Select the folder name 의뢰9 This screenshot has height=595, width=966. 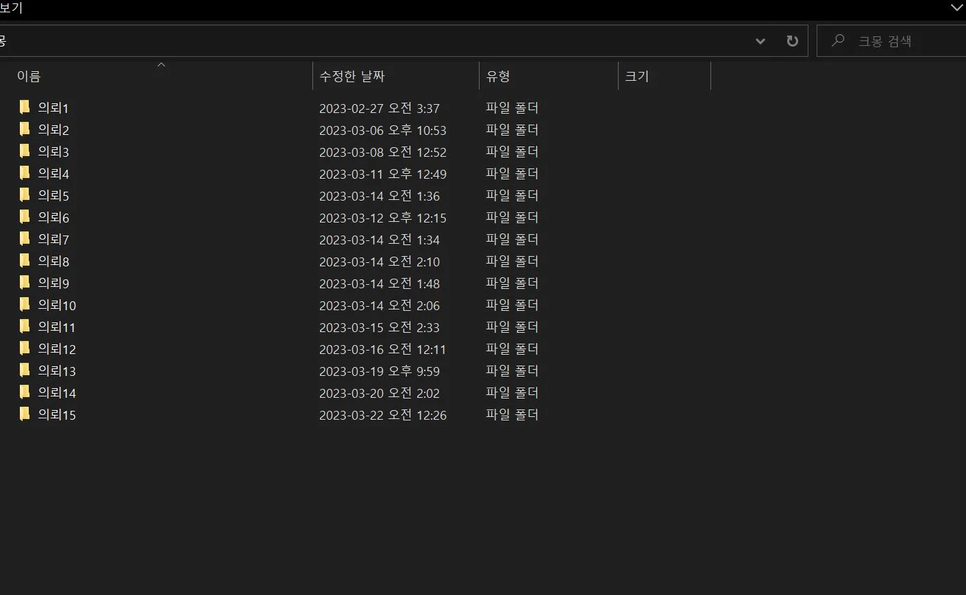(53, 283)
